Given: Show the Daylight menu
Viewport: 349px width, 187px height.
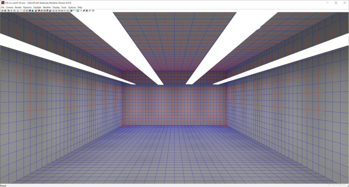Looking at the screenshot, I should click(x=37, y=7).
